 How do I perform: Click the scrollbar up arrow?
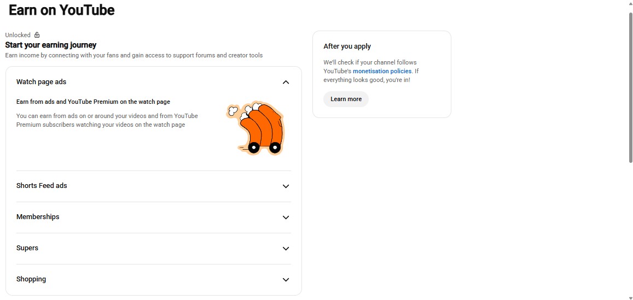tap(631, 2)
